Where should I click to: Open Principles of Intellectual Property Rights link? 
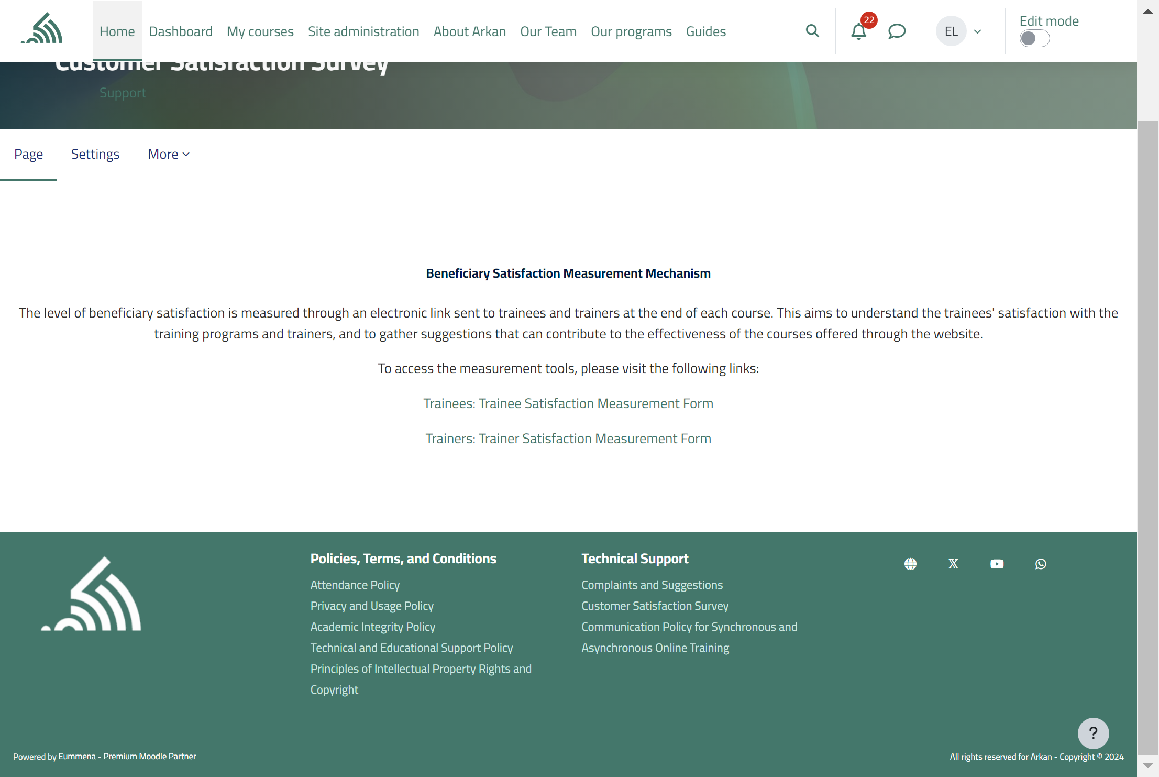coord(421,679)
